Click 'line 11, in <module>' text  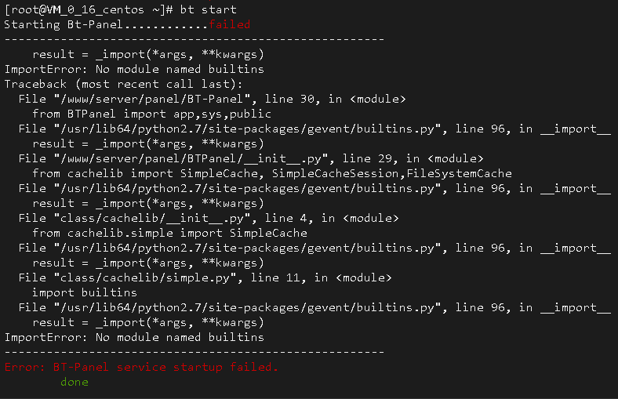click(322, 277)
